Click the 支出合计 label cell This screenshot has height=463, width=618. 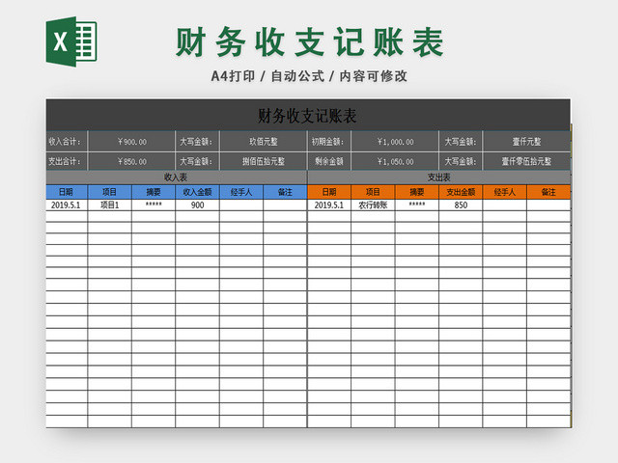click(67, 161)
